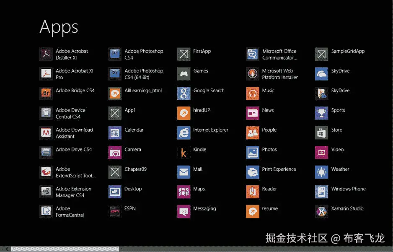The width and height of the screenshot is (393, 252).
Task: Select the "Print Experience" label
Action: click(279, 169)
